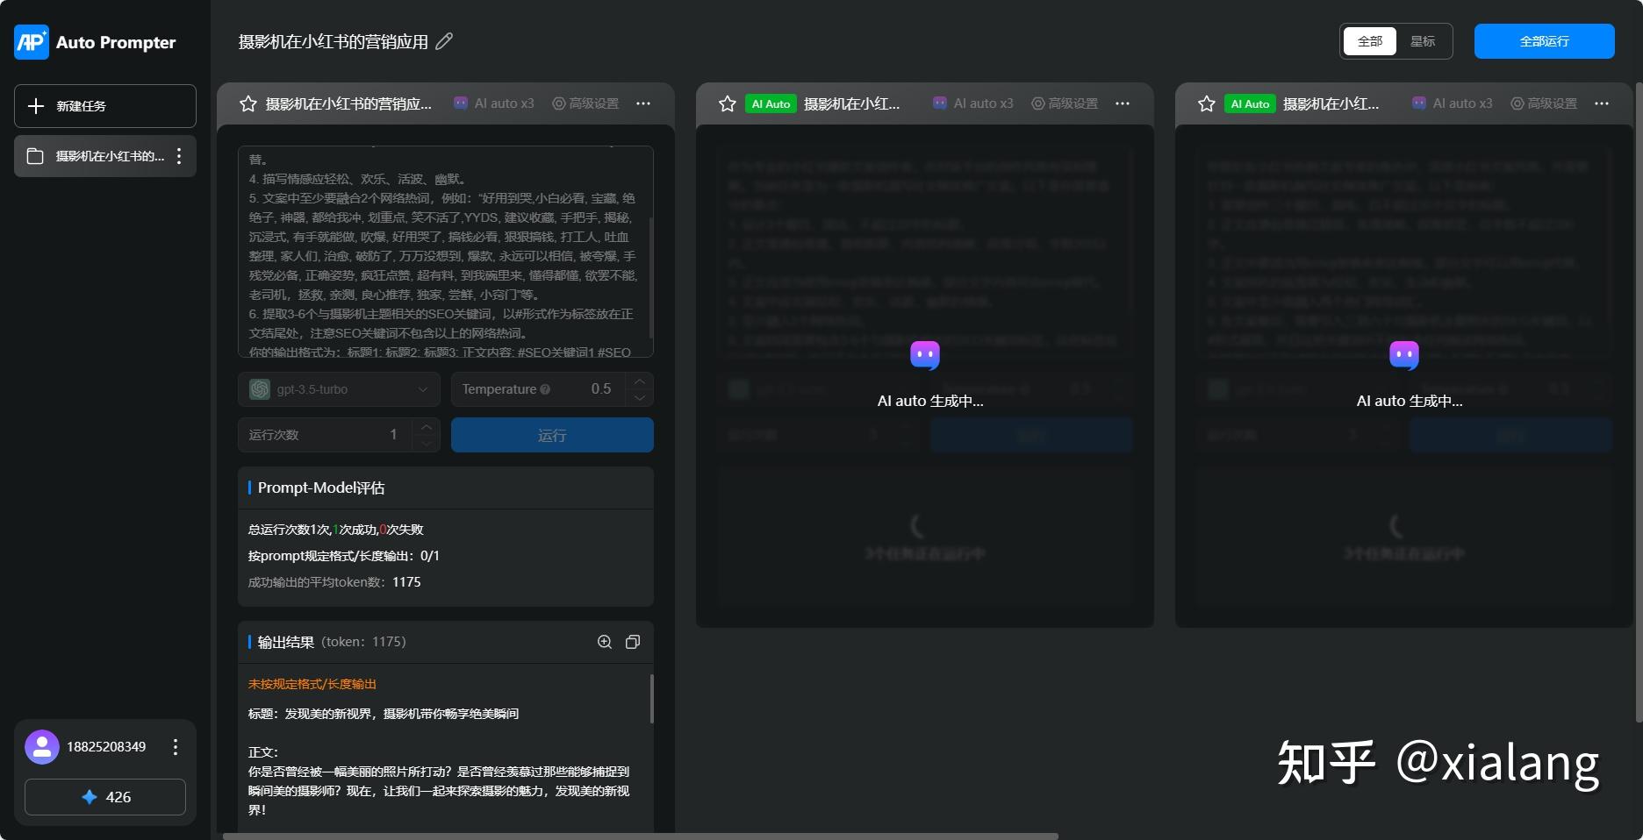Viewport: 1643px width, 840px height.
Task: Decrease the 运行次数 count
Action: [x=426, y=444]
